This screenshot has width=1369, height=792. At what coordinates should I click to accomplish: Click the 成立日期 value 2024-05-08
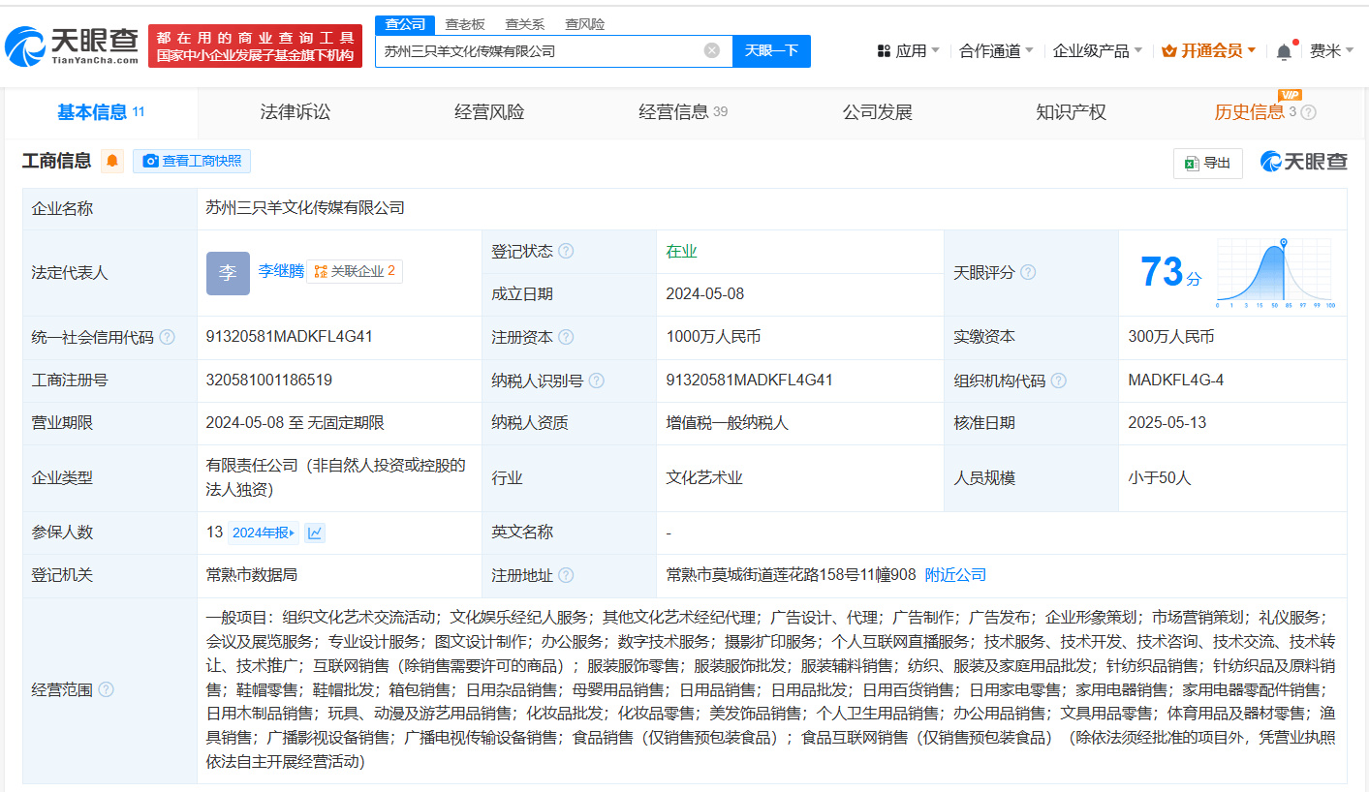tap(705, 294)
